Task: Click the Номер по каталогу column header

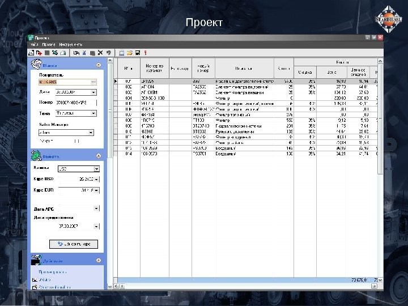Action: click(155, 68)
